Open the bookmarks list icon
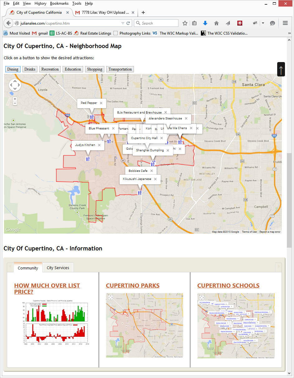 click(194, 23)
